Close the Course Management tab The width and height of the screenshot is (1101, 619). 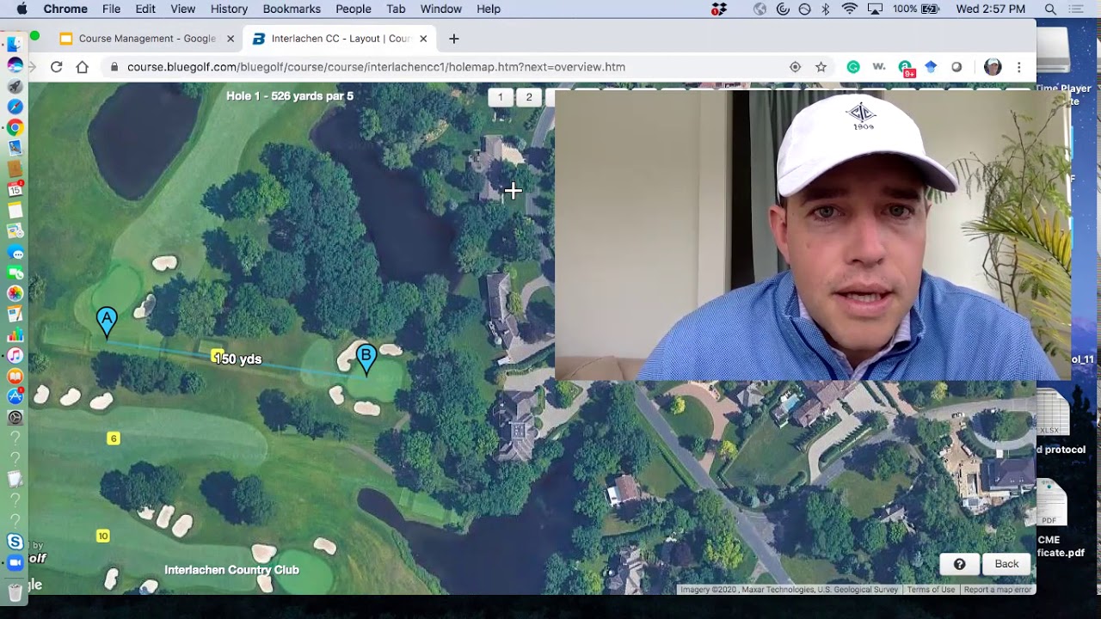click(x=231, y=39)
